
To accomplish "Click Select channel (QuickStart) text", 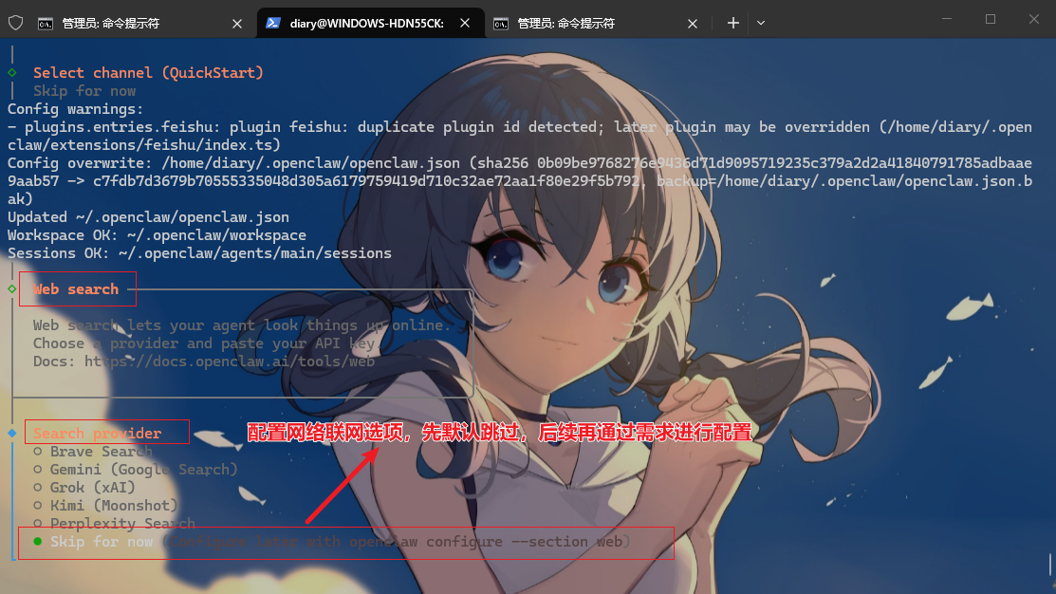I will point(148,73).
